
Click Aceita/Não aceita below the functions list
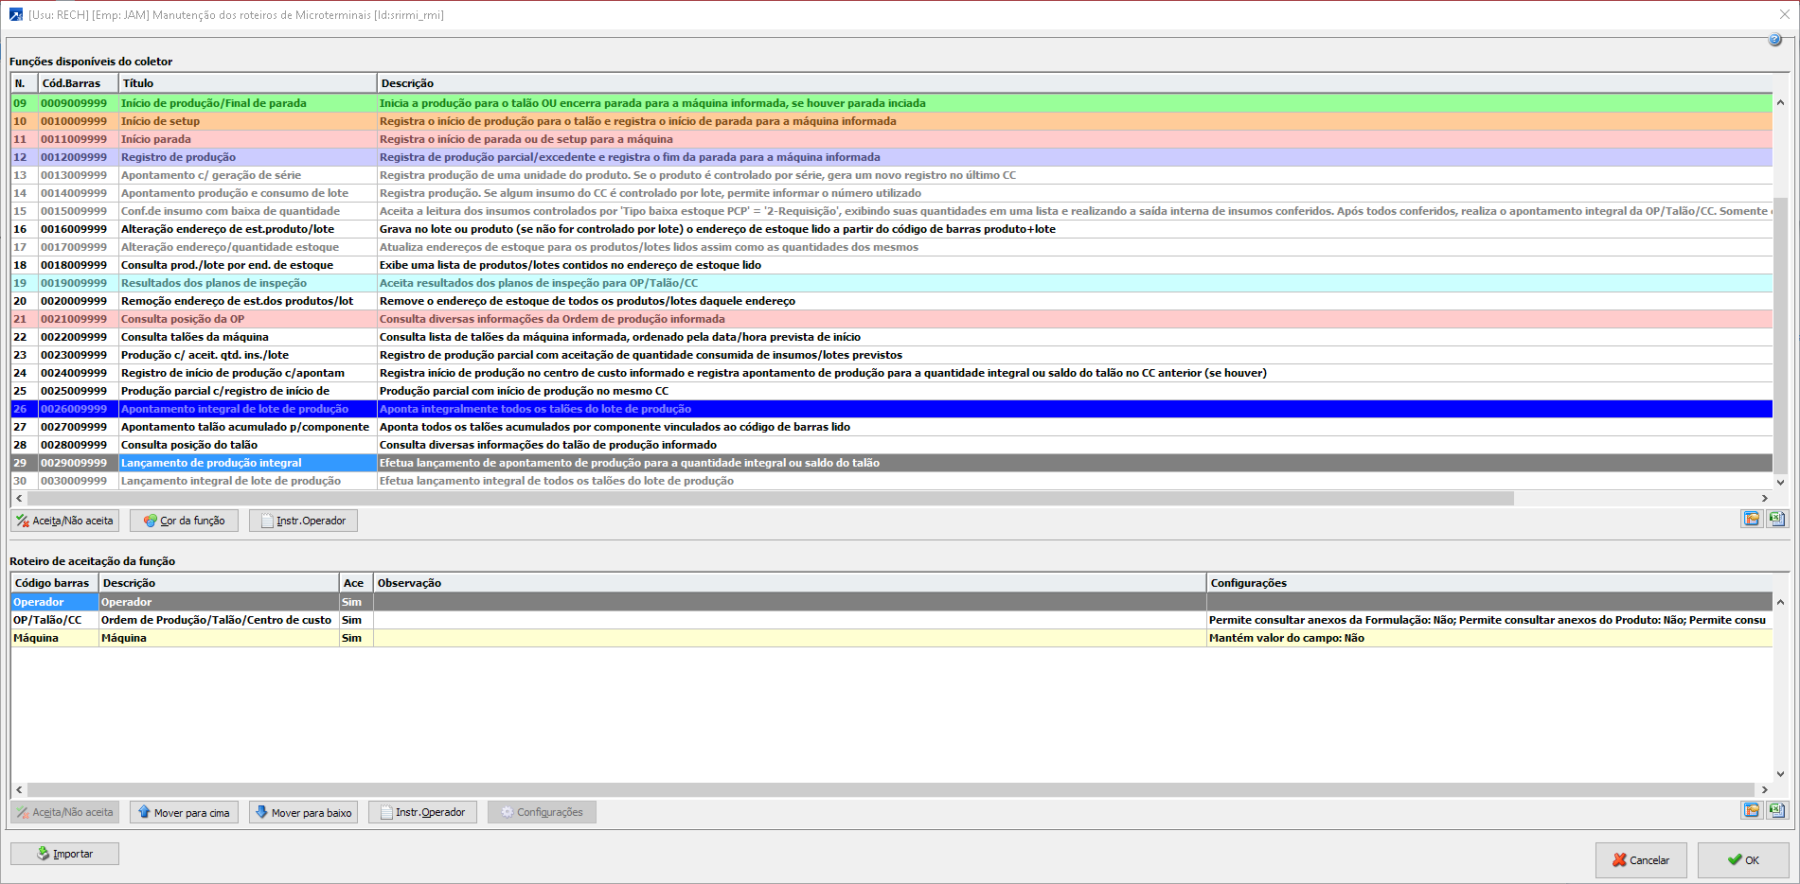[x=65, y=521]
